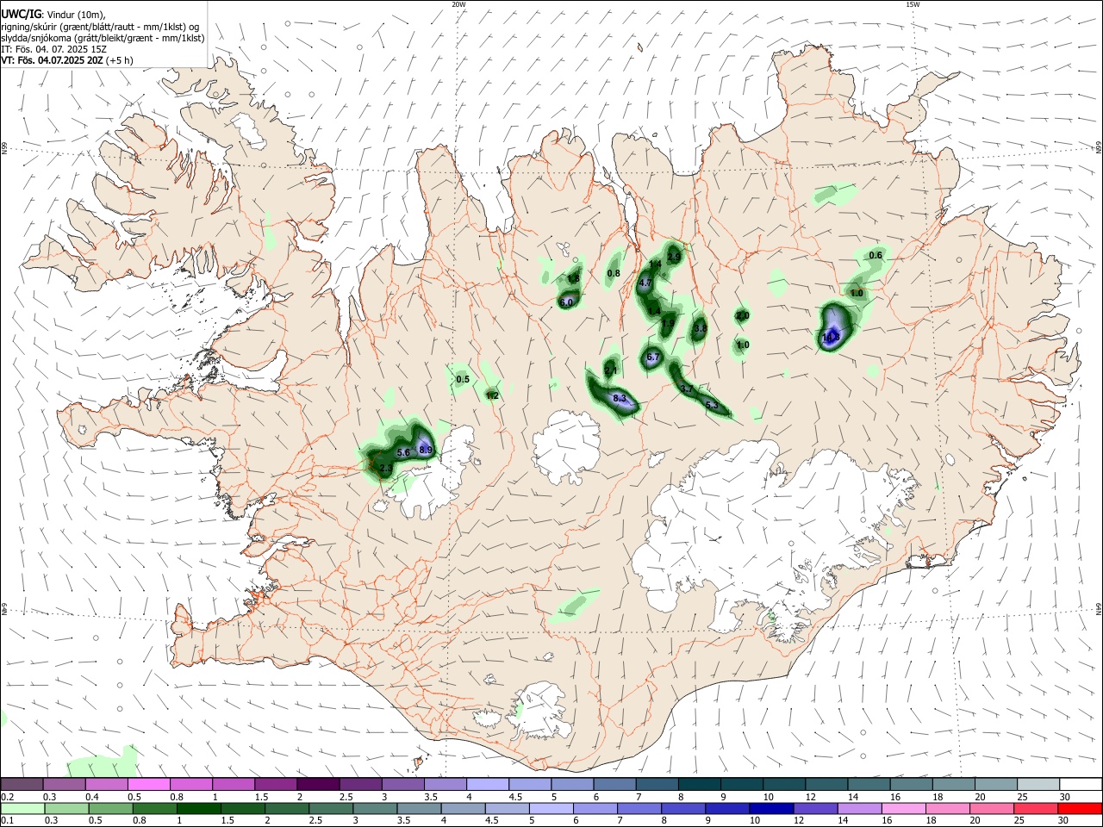
Task: Click the 2.0 precipitation value
Action: (743, 316)
